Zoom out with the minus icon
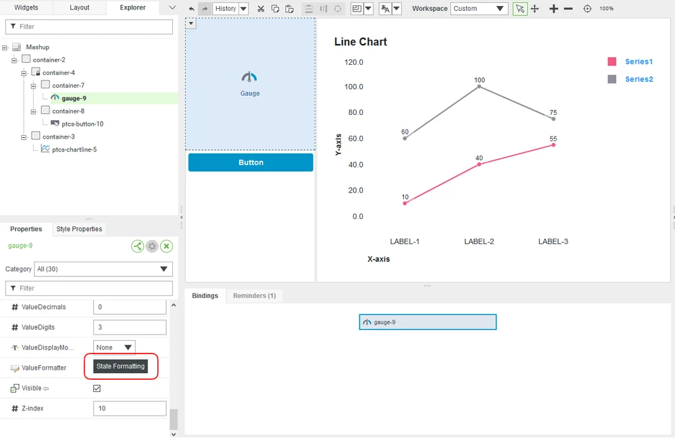Screen dimensions: 675x438 (x=568, y=9)
